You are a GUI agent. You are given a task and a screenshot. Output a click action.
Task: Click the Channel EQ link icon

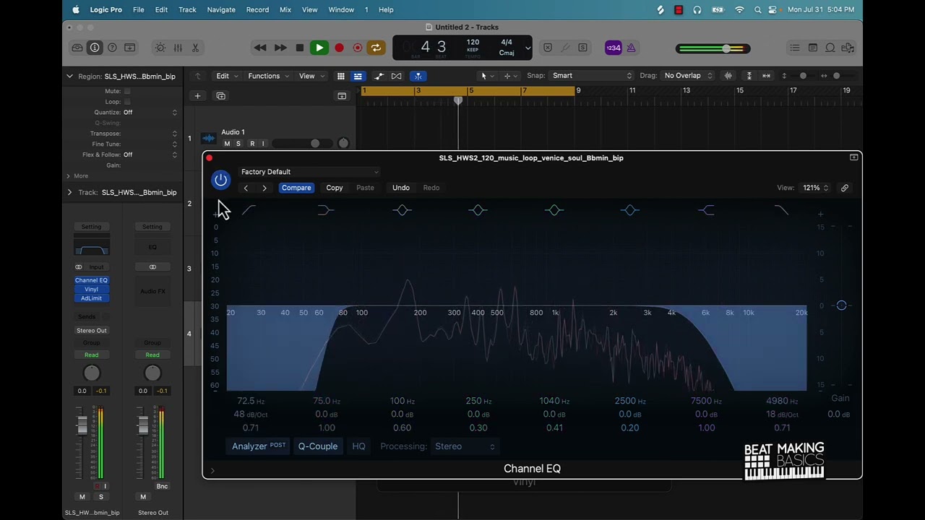point(844,188)
